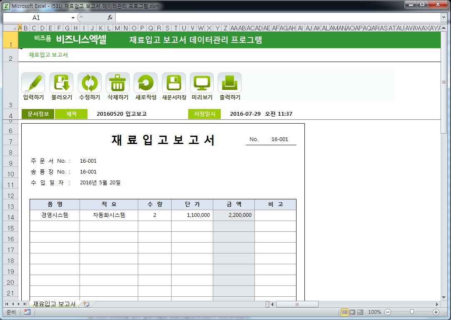
Task: Click the 불러오기 load icon
Action: [61, 83]
